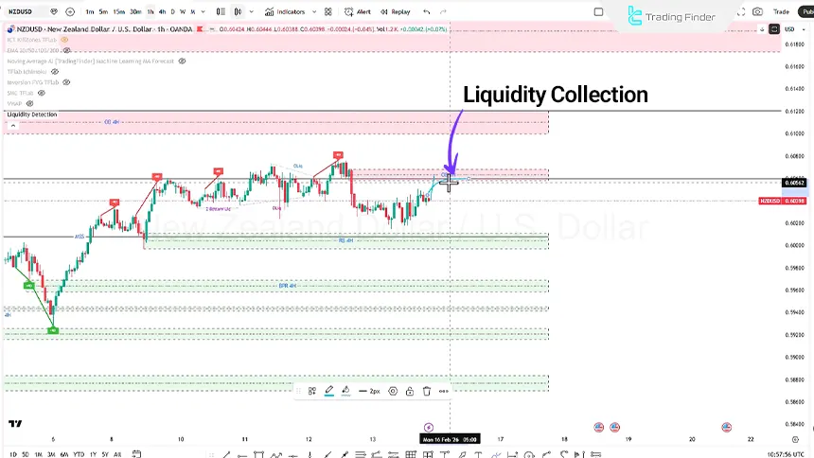
Task: Switch to the 15m timeframe
Action: click(119, 11)
